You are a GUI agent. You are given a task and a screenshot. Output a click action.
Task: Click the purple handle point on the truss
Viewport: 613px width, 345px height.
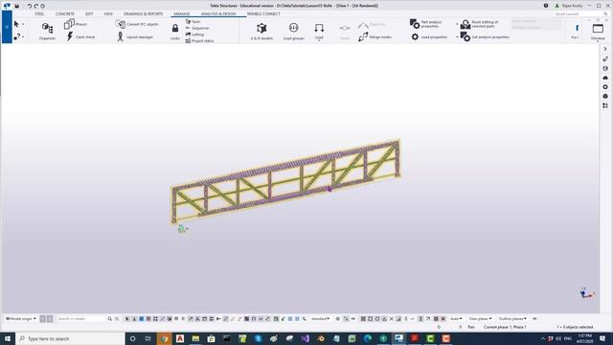point(329,190)
